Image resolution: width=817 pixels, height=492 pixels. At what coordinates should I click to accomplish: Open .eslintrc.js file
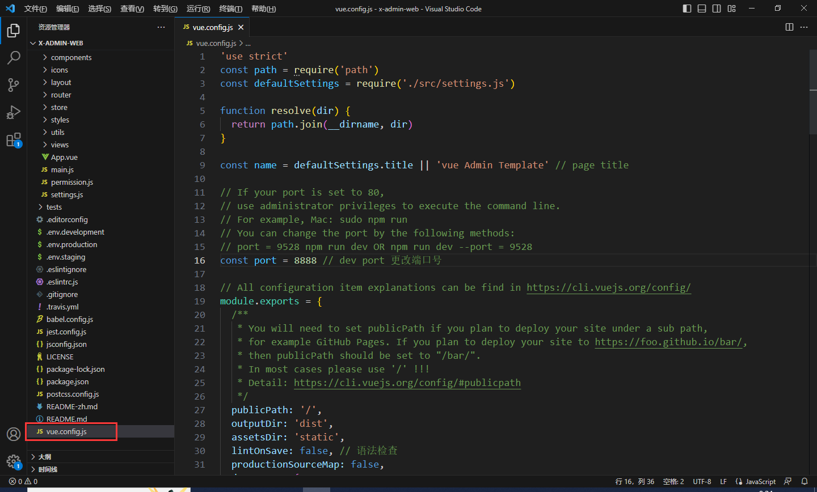pos(100,282)
